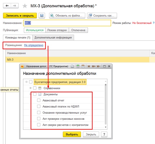Add form to favorites with star

pyautogui.click(x=25, y=5)
